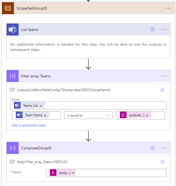Dismiss the ComposeGroupID comment
Image resolution: width=176 pixels, height=186 pixels.
pyautogui.click(x=162, y=162)
